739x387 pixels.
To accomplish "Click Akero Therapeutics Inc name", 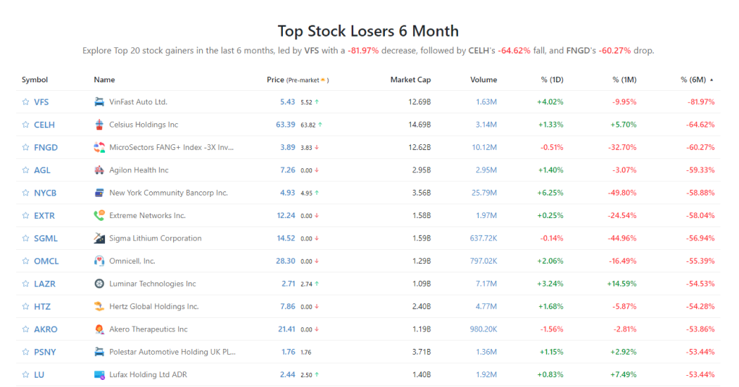I will 149,329.
